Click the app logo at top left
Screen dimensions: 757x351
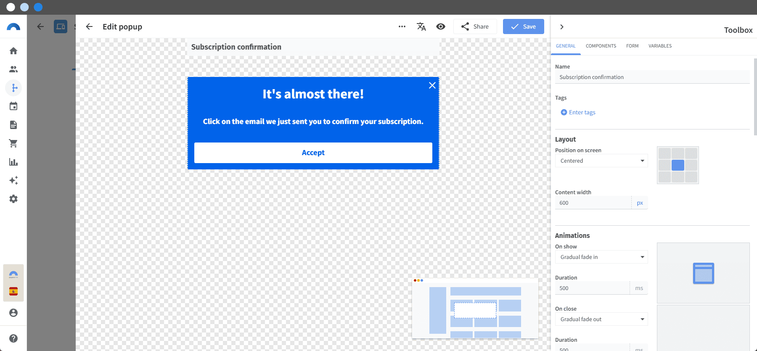(x=13, y=27)
